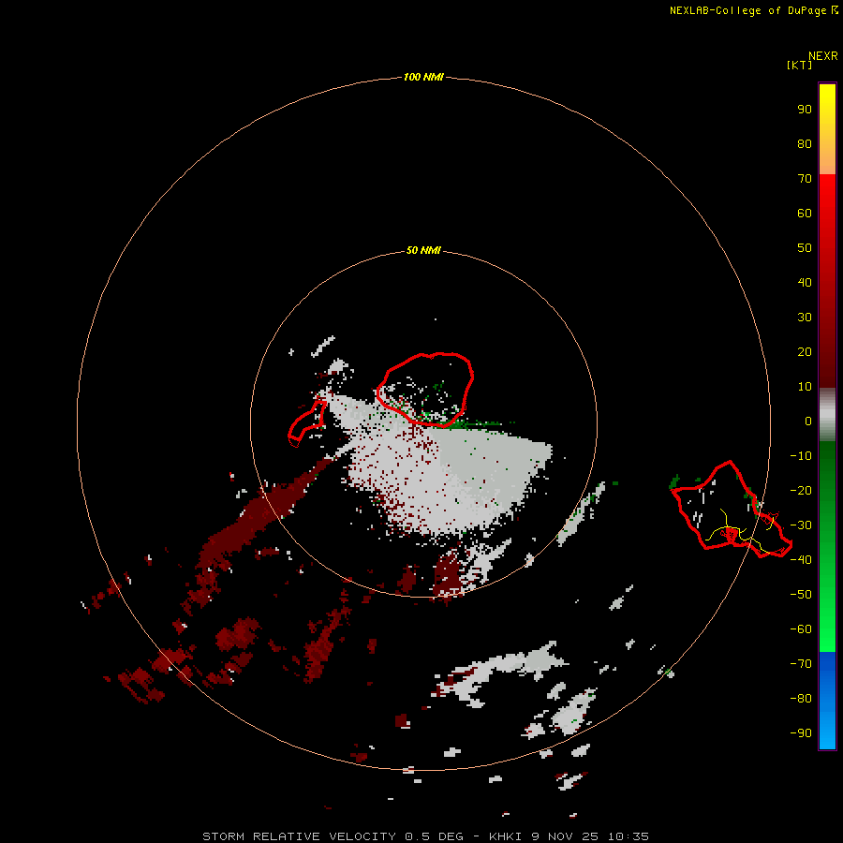Click the 60 value on the velocity scale
Screen dimensions: 843x843
(x=805, y=213)
